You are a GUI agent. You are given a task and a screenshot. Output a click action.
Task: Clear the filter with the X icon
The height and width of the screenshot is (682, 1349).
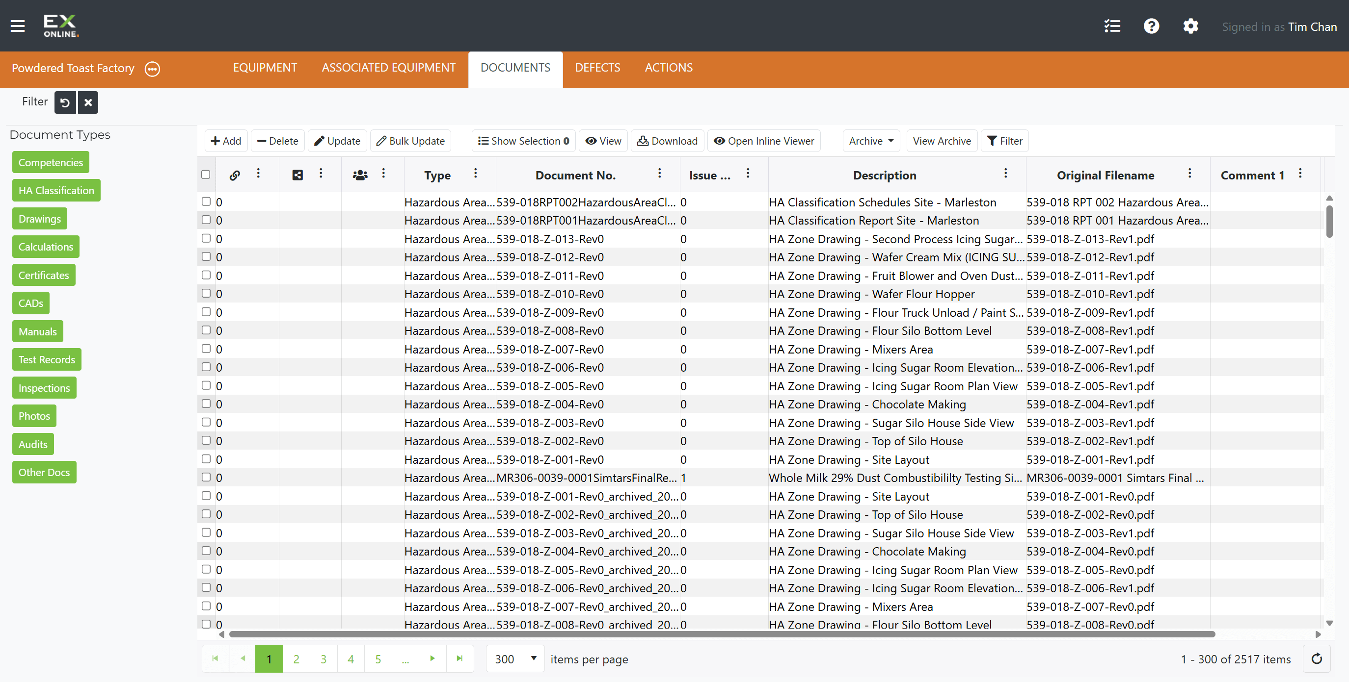pos(88,102)
